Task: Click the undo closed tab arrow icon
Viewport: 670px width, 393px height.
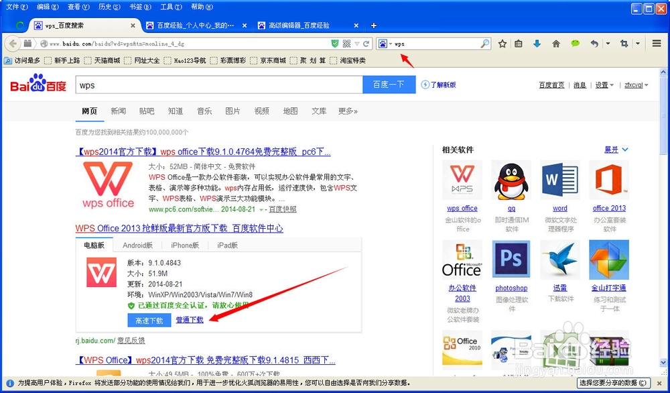Action: (594, 44)
